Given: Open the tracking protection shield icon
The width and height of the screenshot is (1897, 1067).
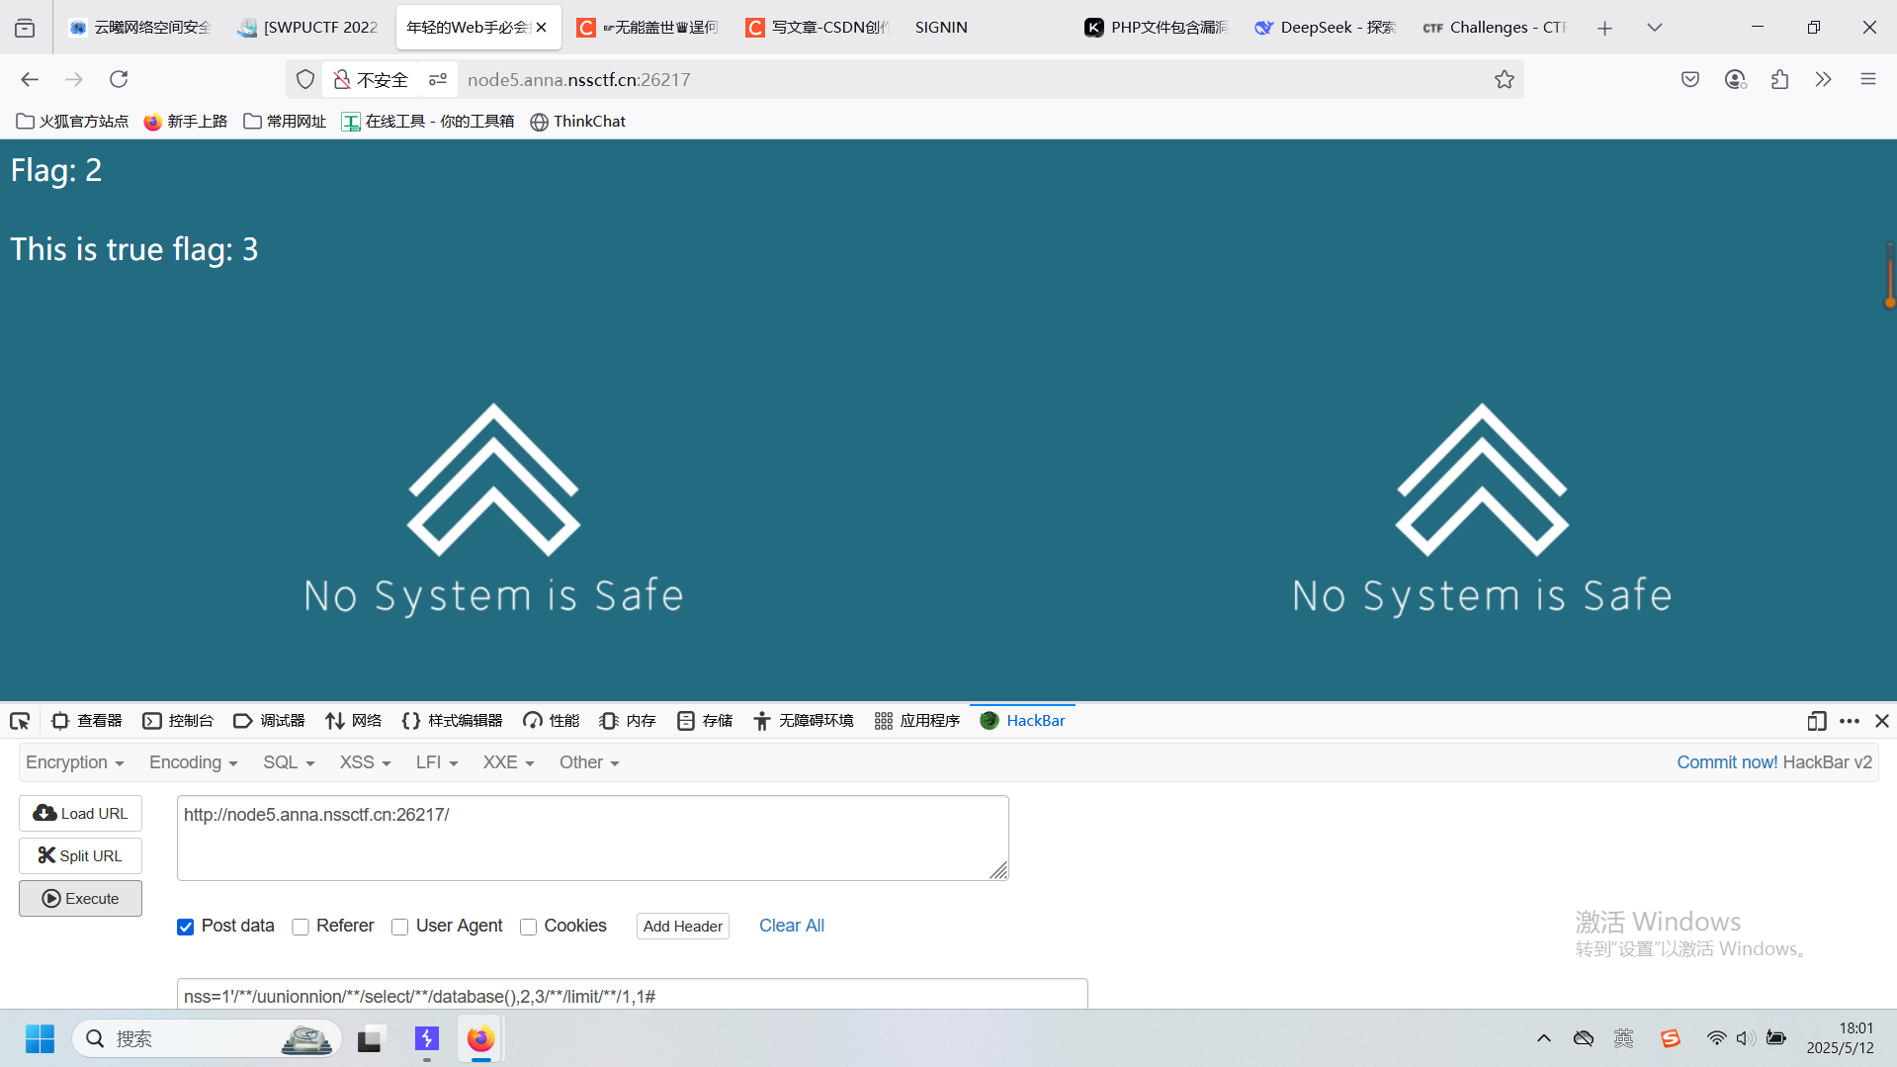Looking at the screenshot, I should coord(305,79).
